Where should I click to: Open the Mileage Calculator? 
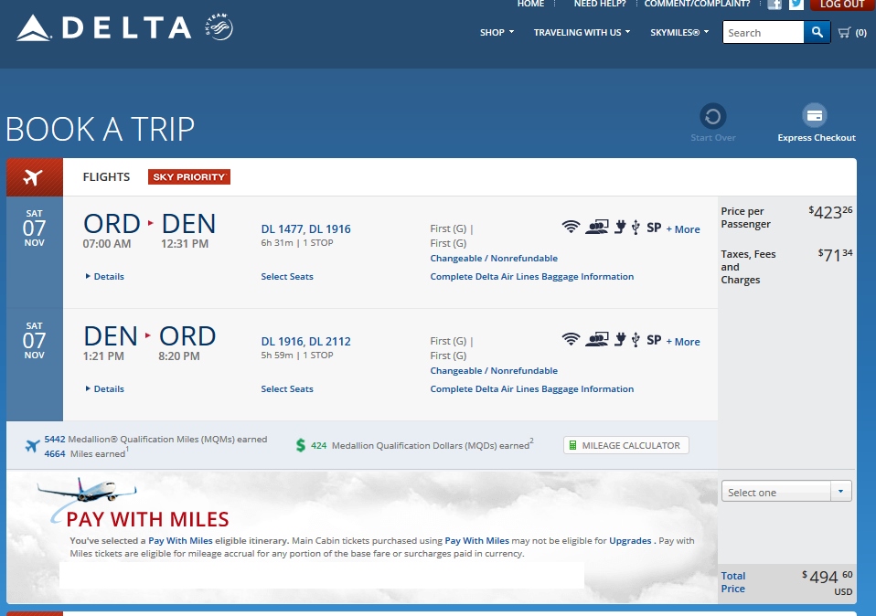click(625, 445)
